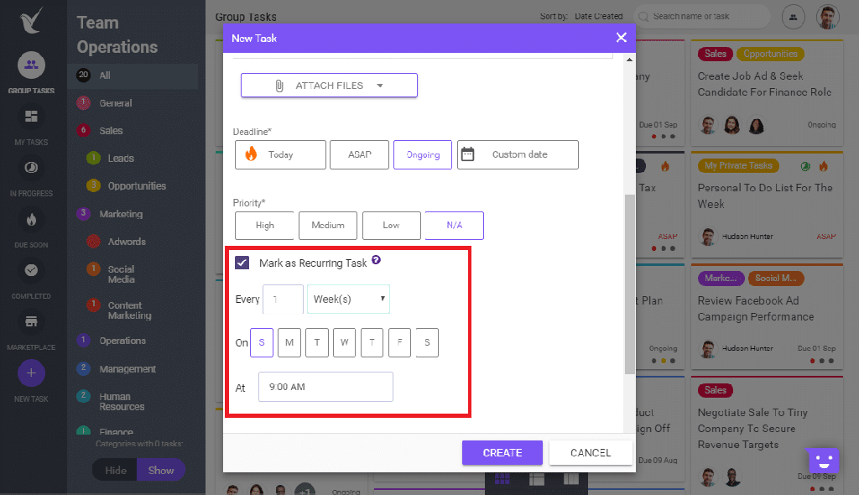Screen dimensions: 859x495
Task: Open the Marketplace store icon
Action: tap(31, 322)
